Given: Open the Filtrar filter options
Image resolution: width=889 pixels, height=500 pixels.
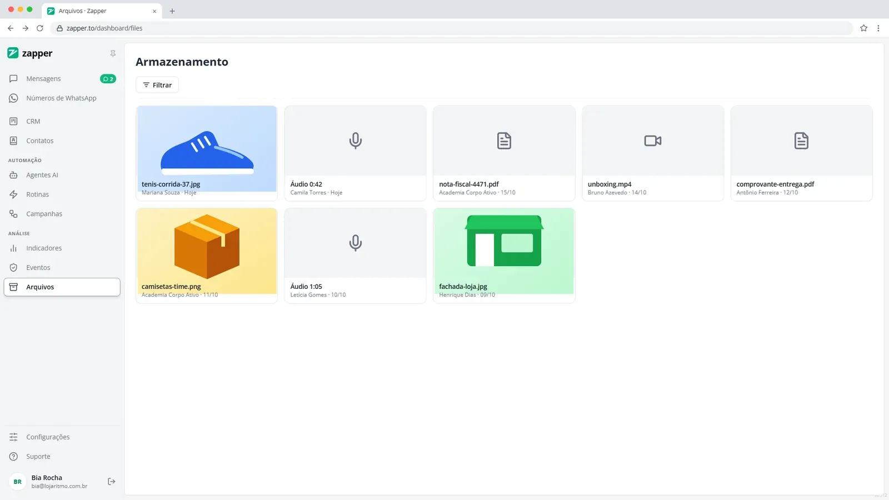Looking at the screenshot, I should pyautogui.click(x=157, y=85).
